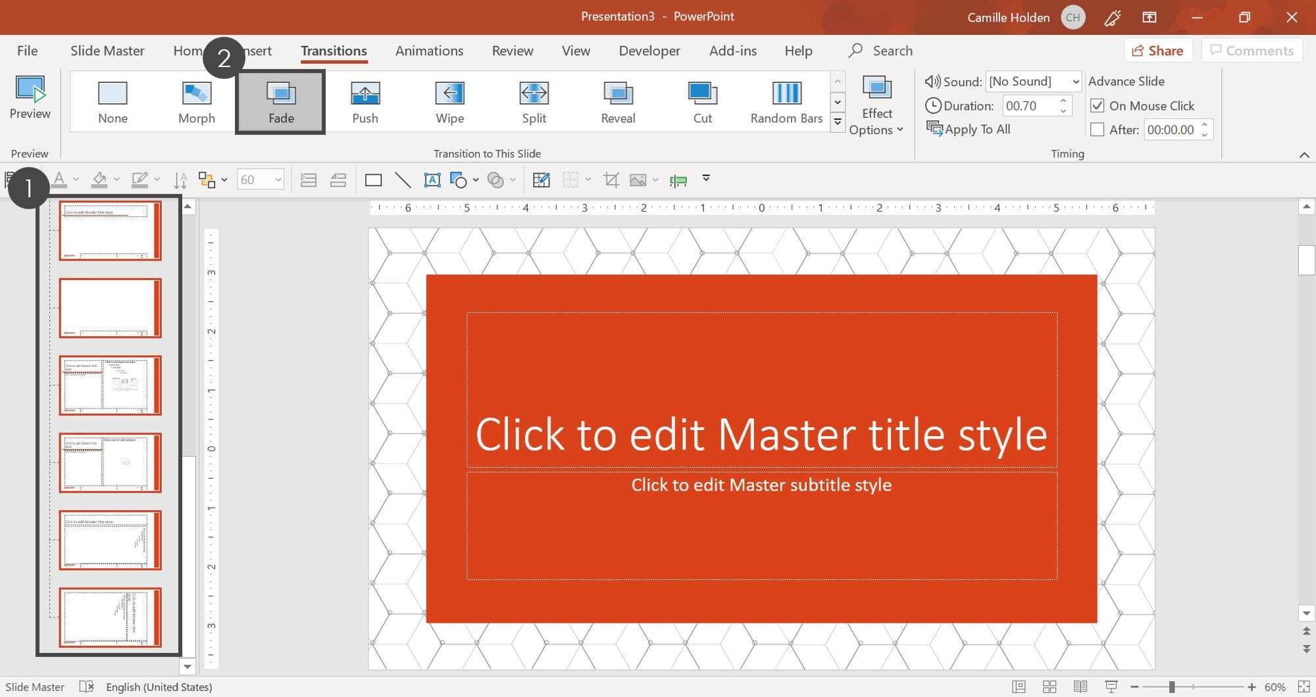Click the zoom out minus button
The width and height of the screenshot is (1316, 697).
(x=1135, y=687)
